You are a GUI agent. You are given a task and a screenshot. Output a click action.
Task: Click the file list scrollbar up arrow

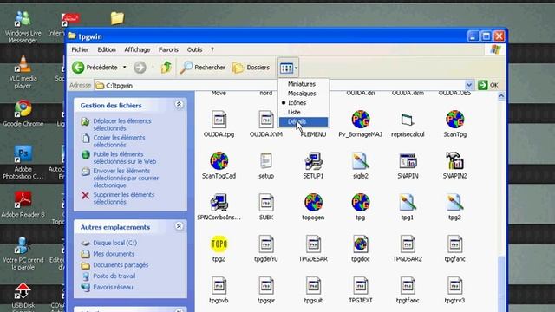pos(501,96)
